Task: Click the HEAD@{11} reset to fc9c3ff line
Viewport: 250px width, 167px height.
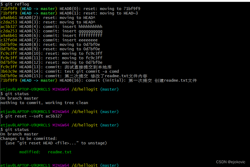Action: pos(51,58)
